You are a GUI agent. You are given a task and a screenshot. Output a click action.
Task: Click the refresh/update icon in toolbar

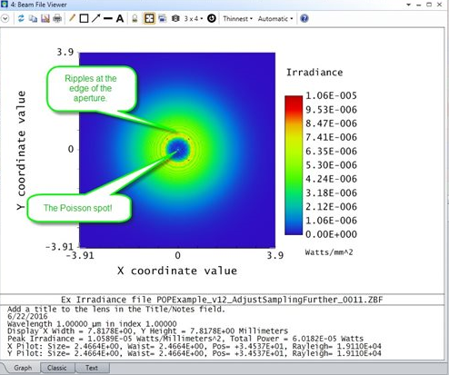pos(21,19)
